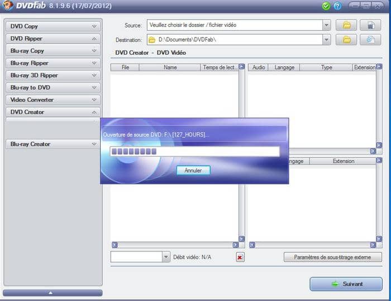Click left arrow of subtitle table horizontal scrollbar
The width and height of the screenshot is (391, 301).
pyautogui.click(x=252, y=245)
